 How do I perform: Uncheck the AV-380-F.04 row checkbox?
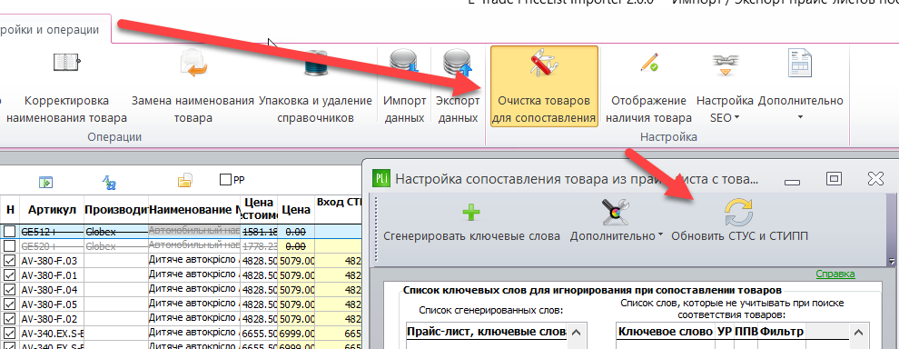[x=10, y=290]
